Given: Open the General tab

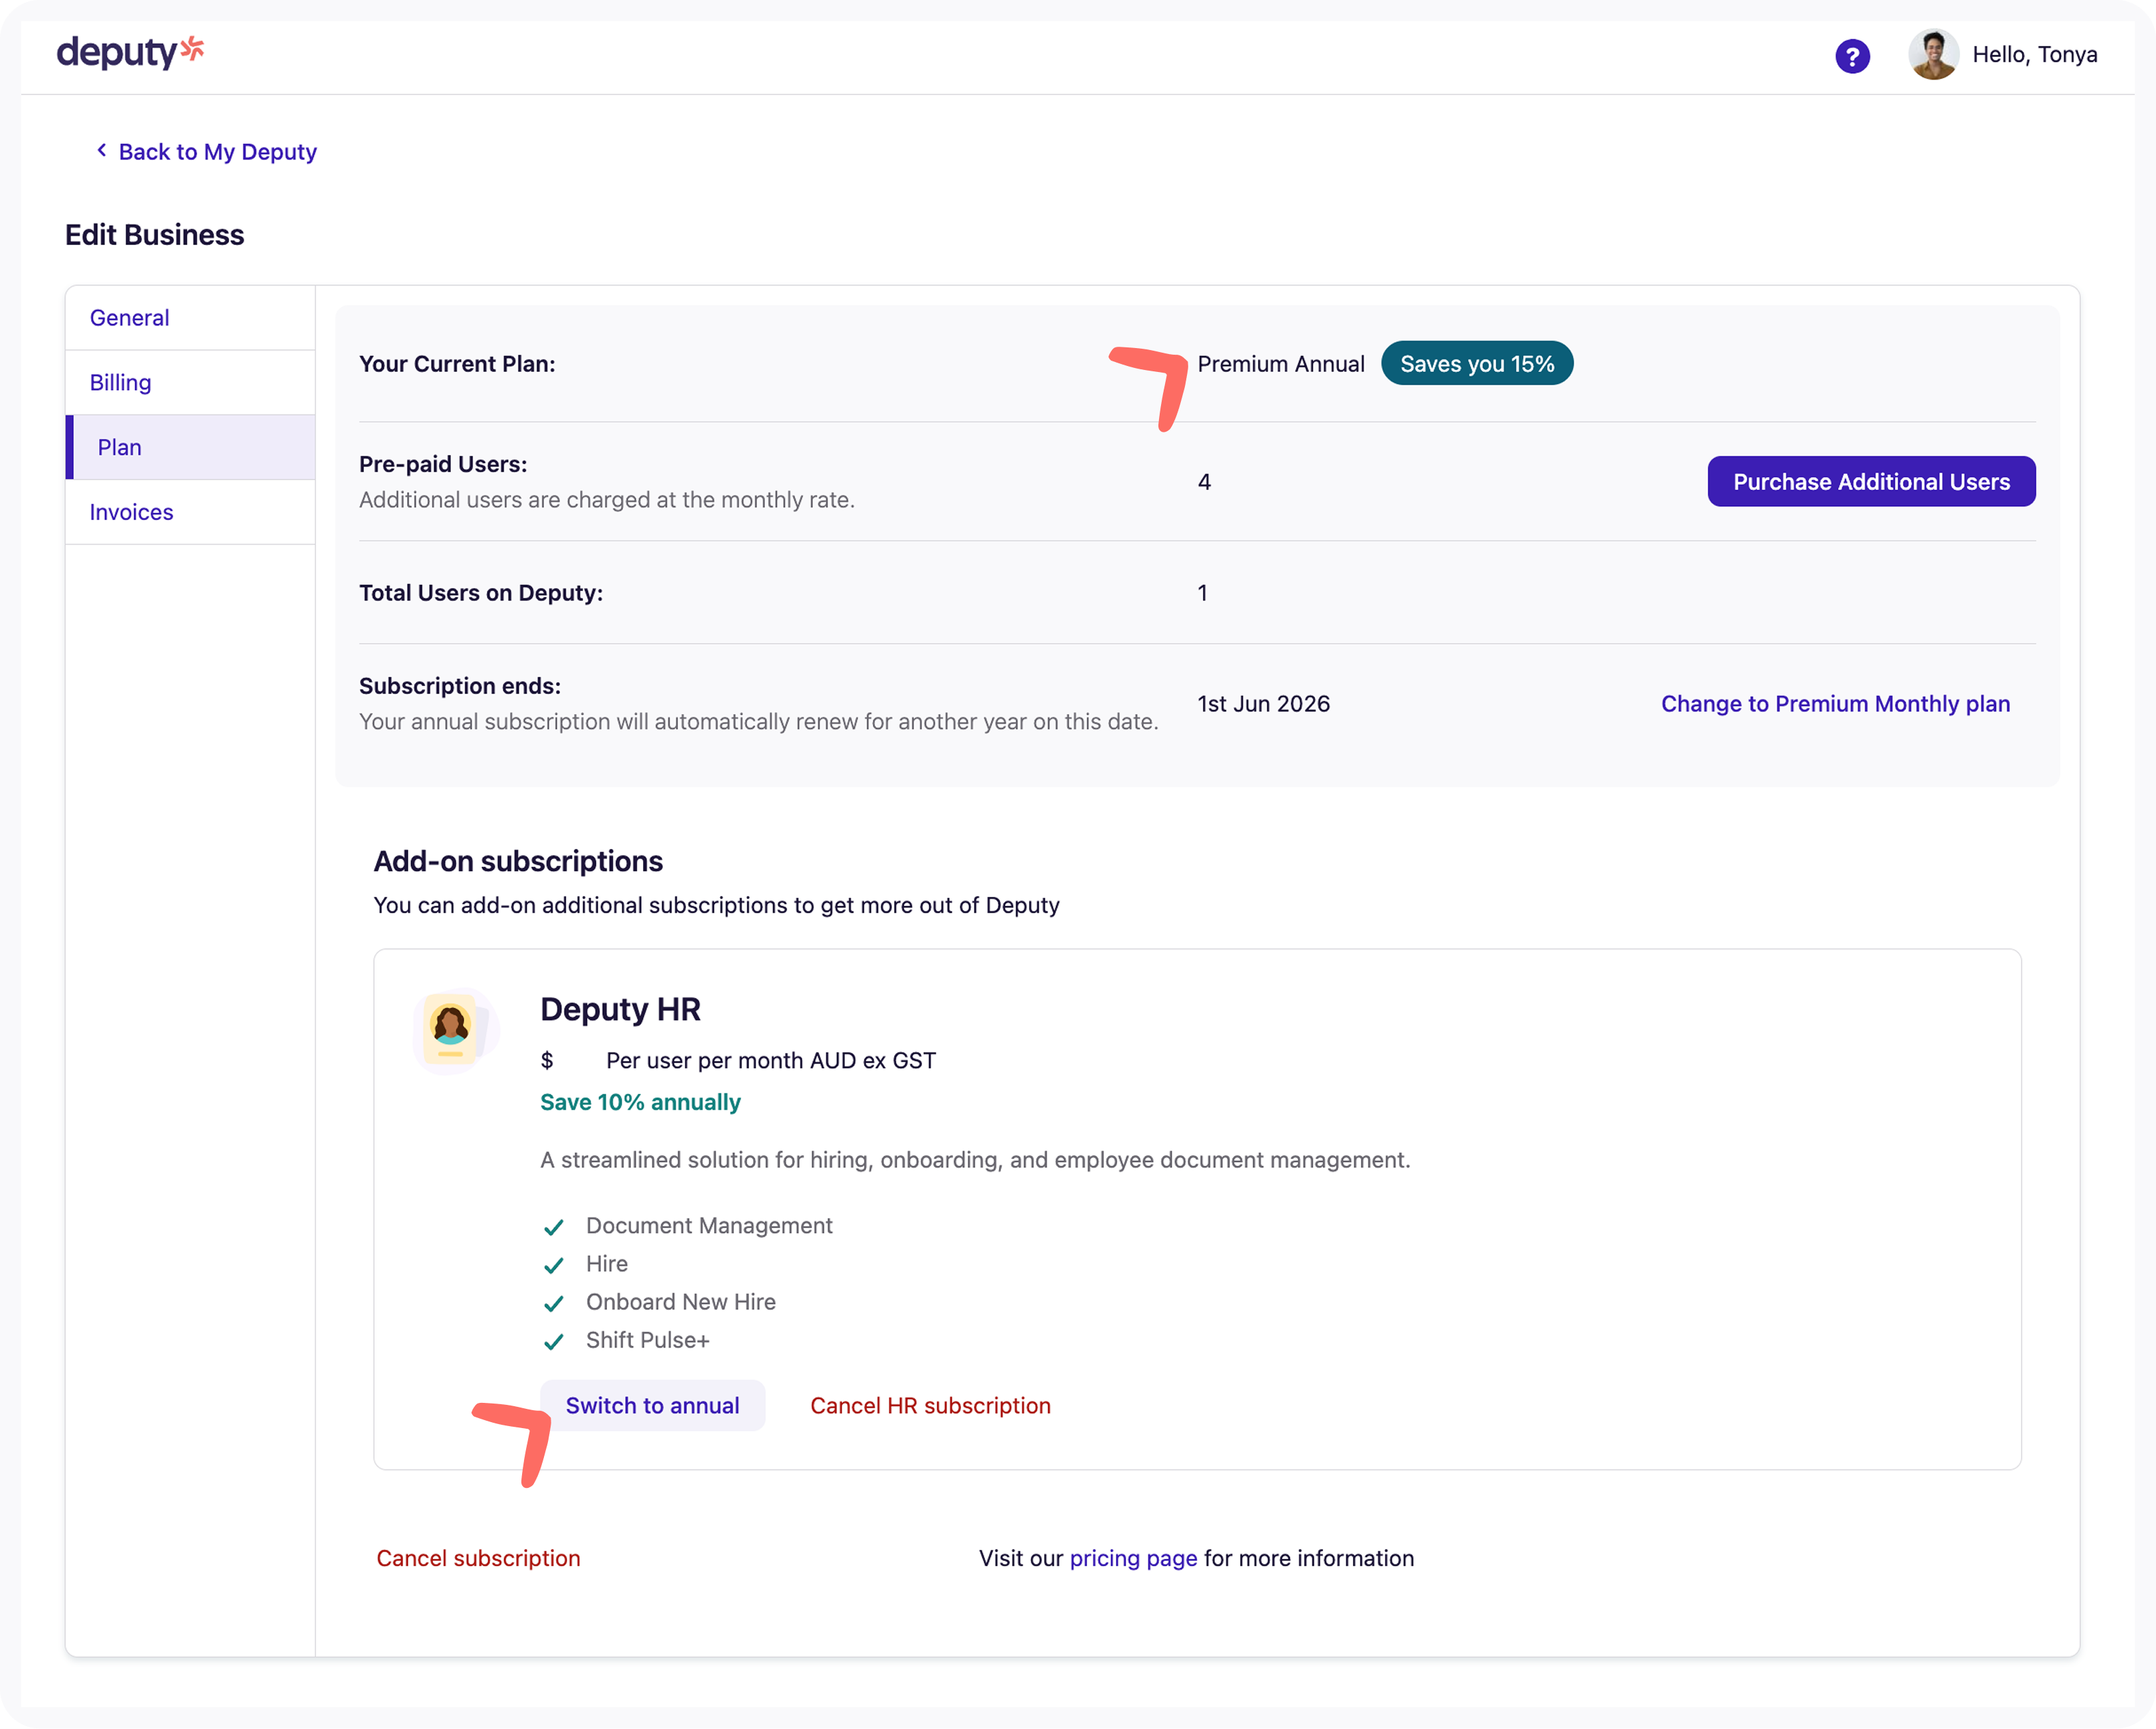Looking at the screenshot, I should click(x=190, y=318).
